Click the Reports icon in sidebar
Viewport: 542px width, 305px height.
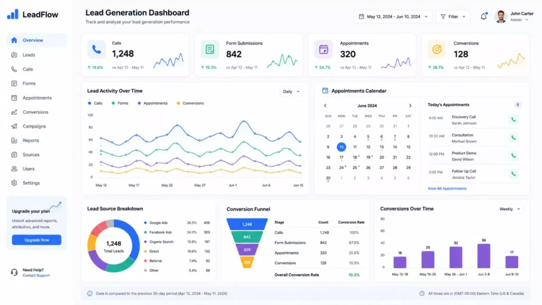pyautogui.click(x=14, y=140)
